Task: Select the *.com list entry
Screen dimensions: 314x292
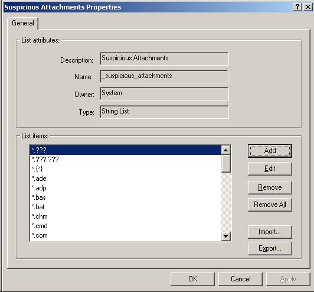Action: coord(125,235)
